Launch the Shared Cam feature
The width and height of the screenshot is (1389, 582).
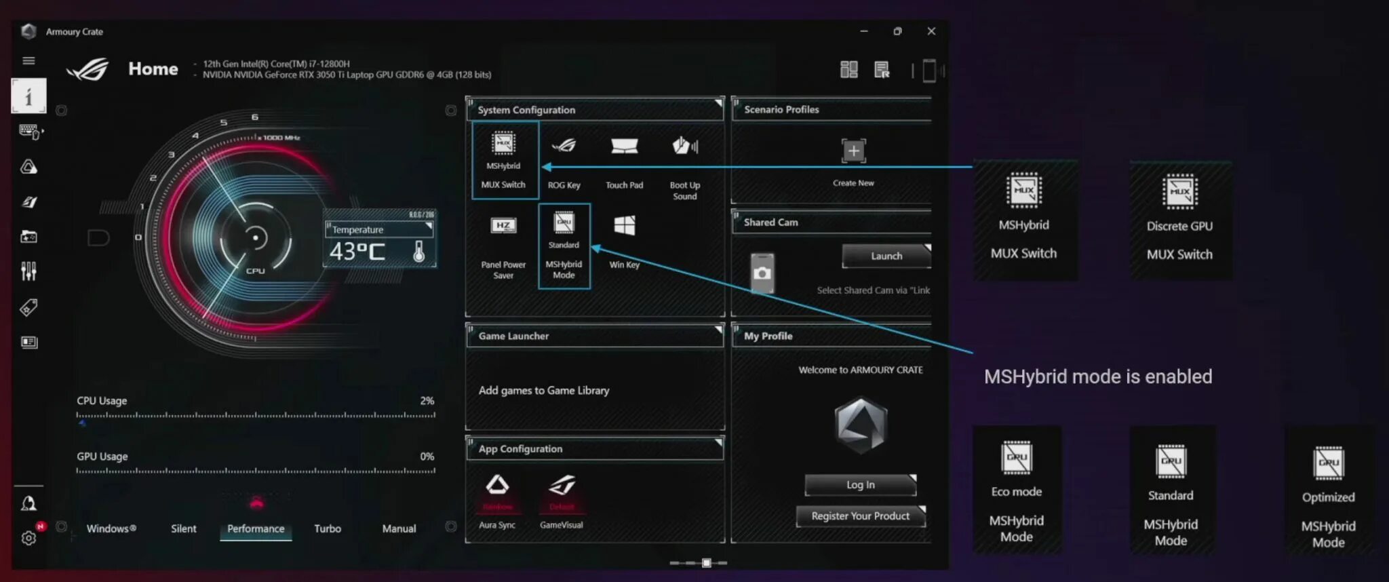pos(886,256)
